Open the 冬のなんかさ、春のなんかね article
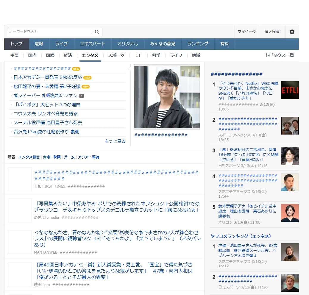309x295 pixels. tap(118, 238)
